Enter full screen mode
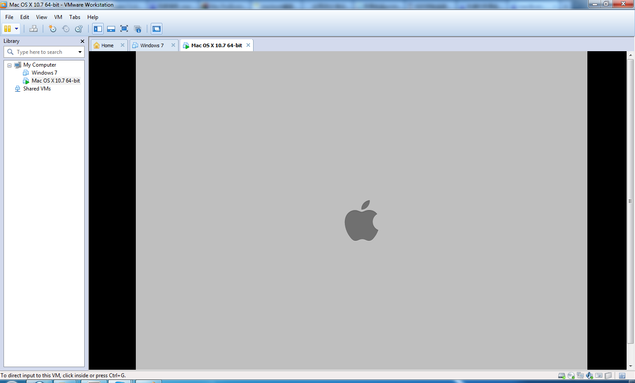635x383 pixels. point(124,29)
